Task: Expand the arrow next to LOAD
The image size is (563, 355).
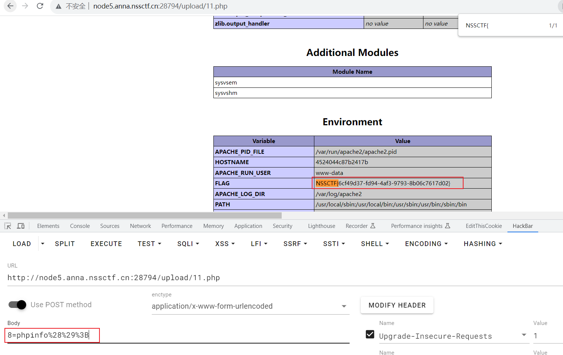Action: pyautogui.click(x=43, y=244)
